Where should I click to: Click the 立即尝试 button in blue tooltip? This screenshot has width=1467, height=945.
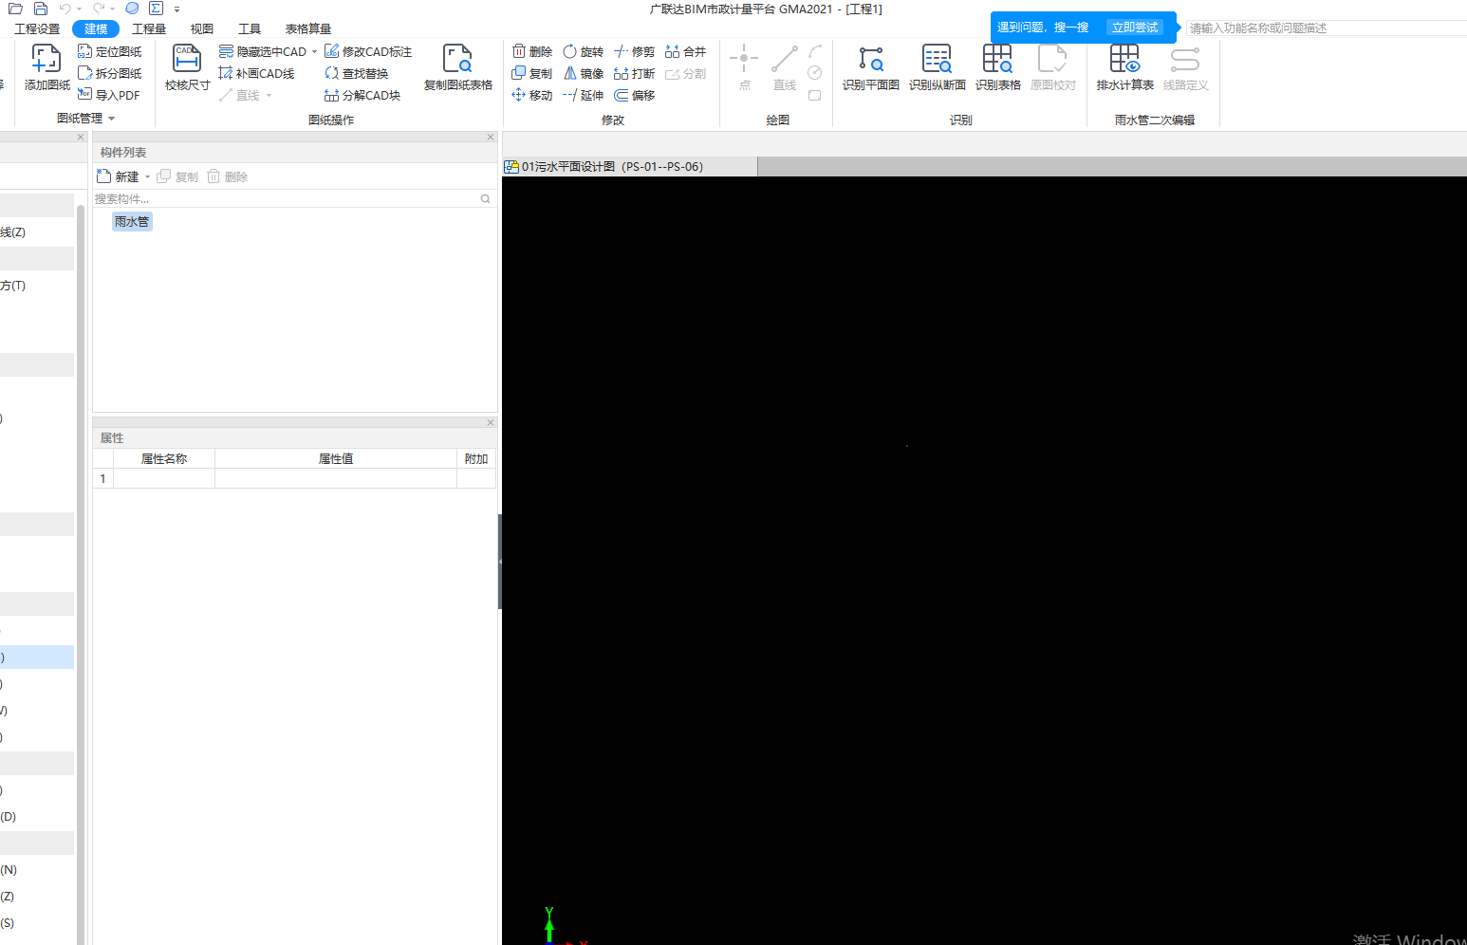1135,28
